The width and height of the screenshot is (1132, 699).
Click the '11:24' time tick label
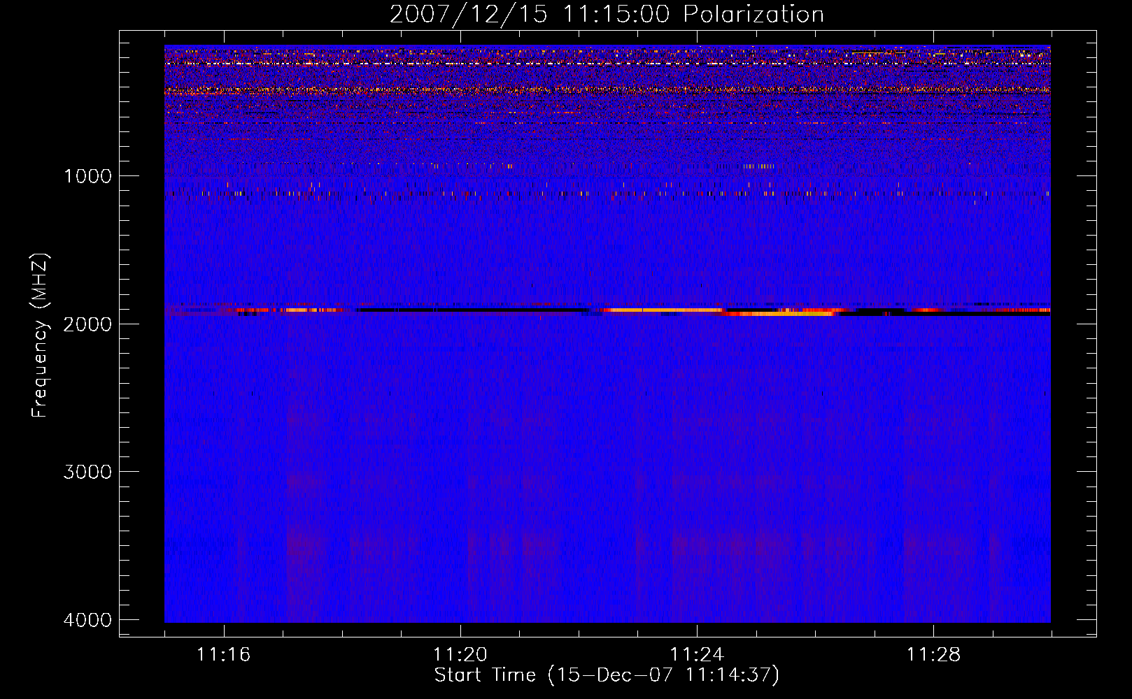pos(697,655)
